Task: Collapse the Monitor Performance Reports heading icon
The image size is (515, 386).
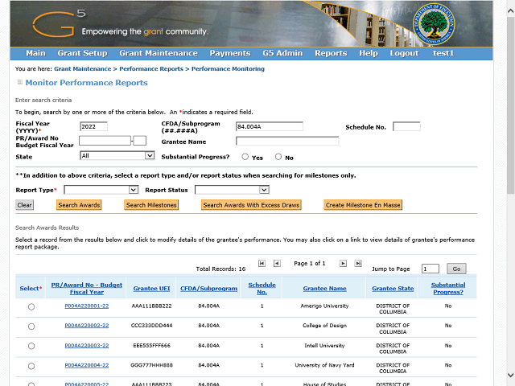Action: [x=19, y=83]
